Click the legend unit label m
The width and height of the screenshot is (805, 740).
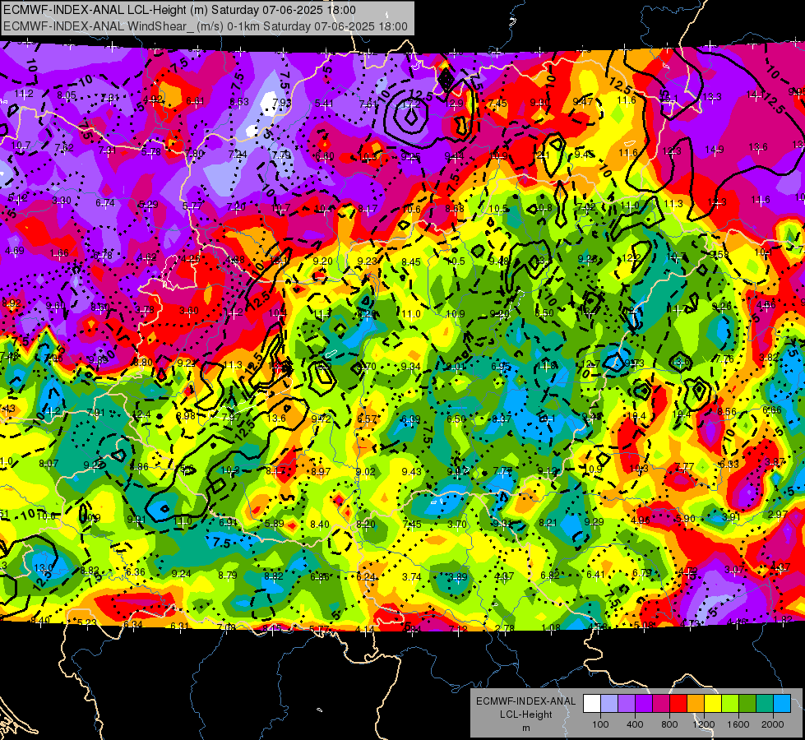[525, 728]
